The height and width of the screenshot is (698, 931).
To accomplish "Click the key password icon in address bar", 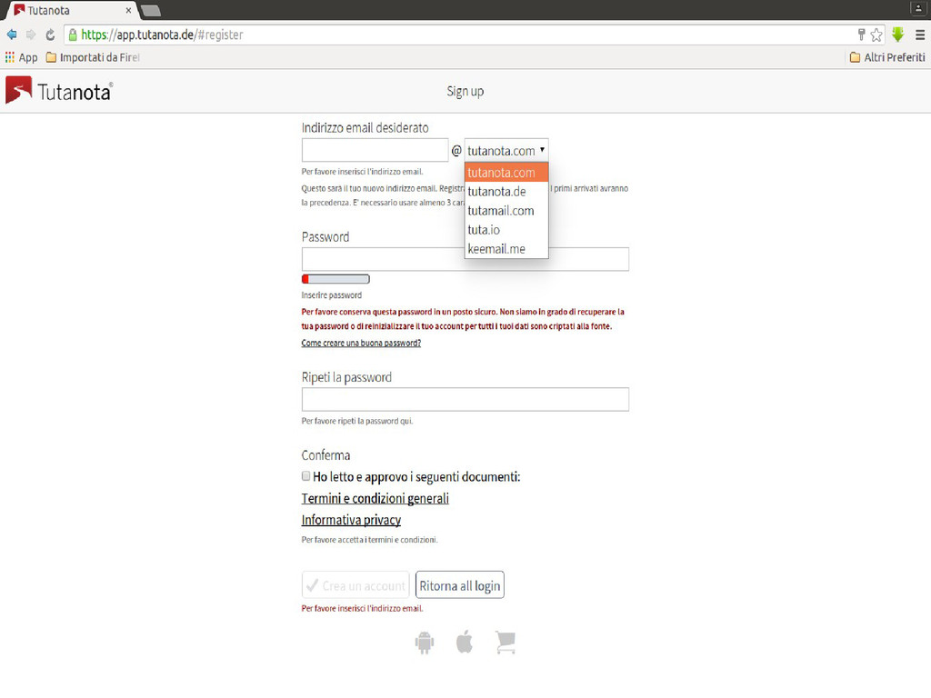I will 861,35.
